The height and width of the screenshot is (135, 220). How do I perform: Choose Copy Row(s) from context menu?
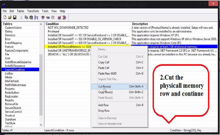[x=119, y=92]
